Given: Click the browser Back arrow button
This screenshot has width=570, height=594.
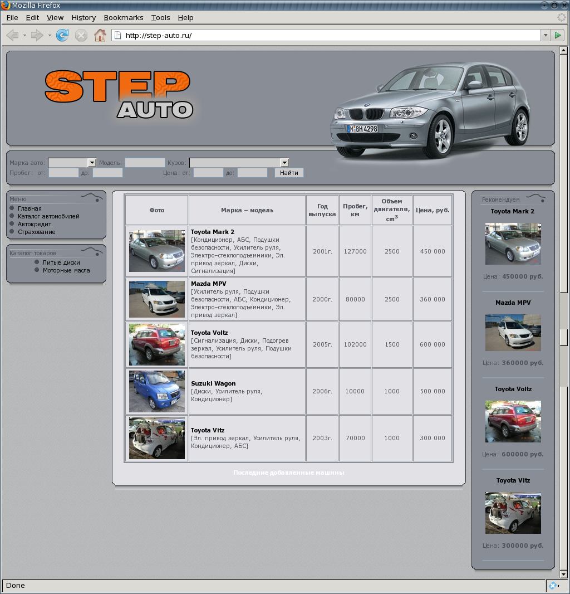Looking at the screenshot, I should (13, 35).
